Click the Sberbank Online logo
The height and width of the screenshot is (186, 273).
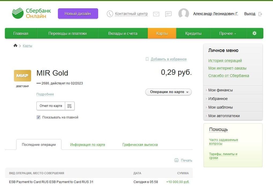tap(31, 13)
